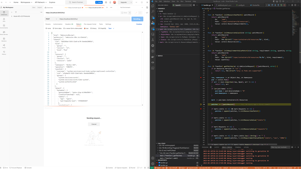Click the Invite button

[99, 2]
